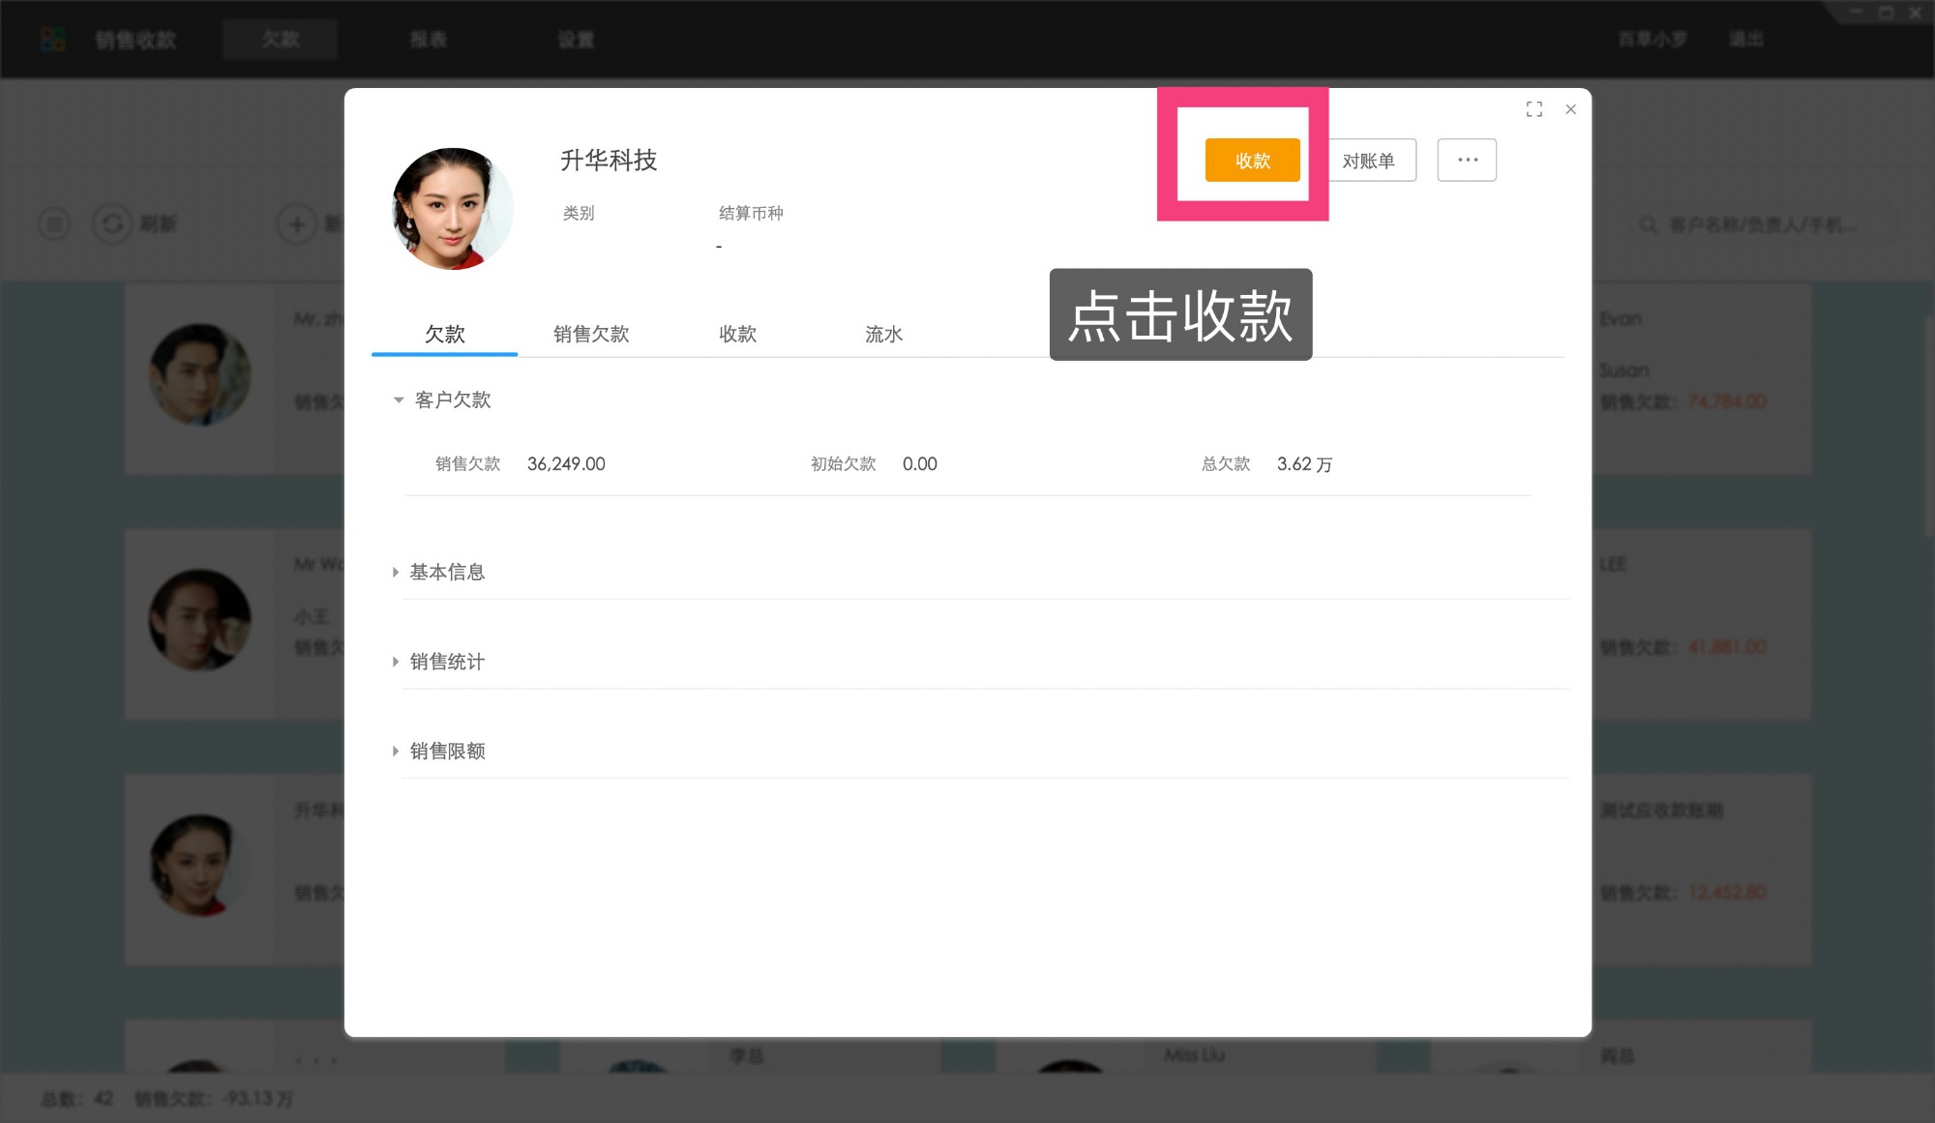Collapse the 客户欠款 section
The height and width of the screenshot is (1123, 1935).
tap(397, 399)
